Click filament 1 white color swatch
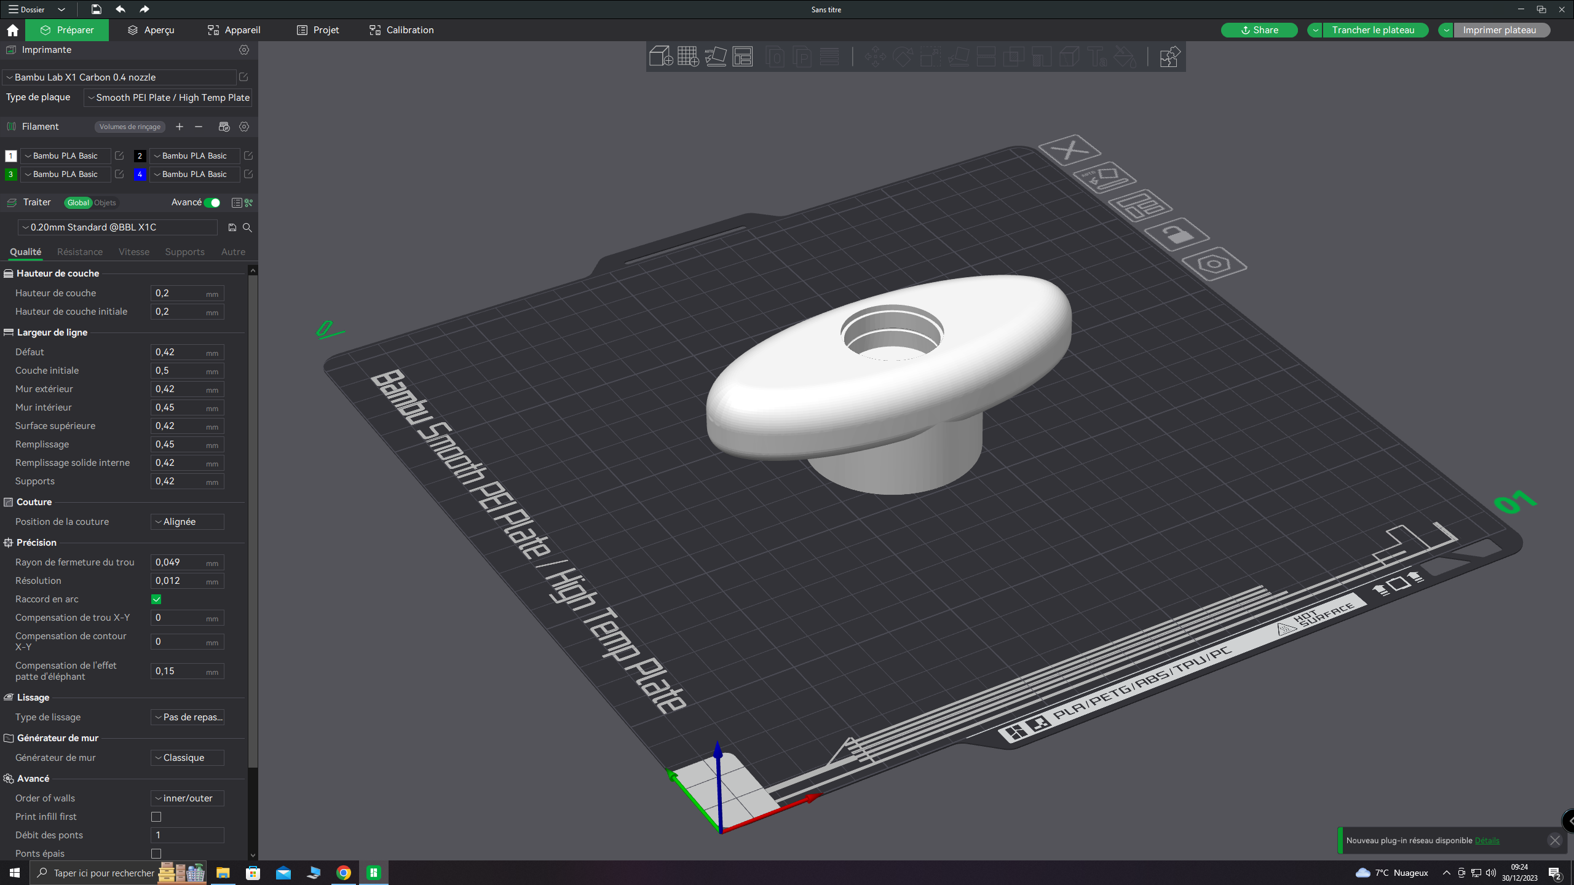 click(x=10, y=156)
